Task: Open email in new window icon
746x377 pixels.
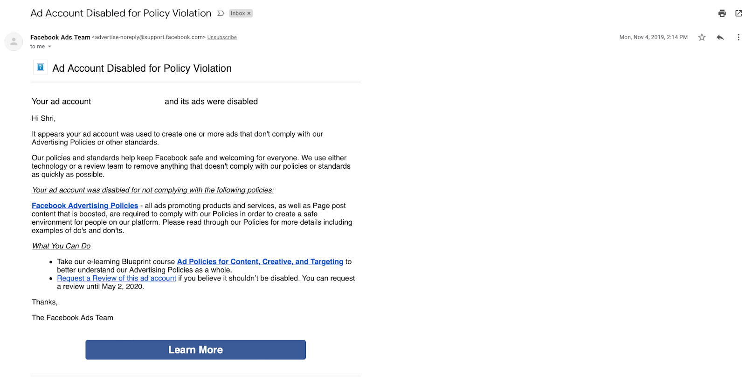Action: tap(739, 14)
